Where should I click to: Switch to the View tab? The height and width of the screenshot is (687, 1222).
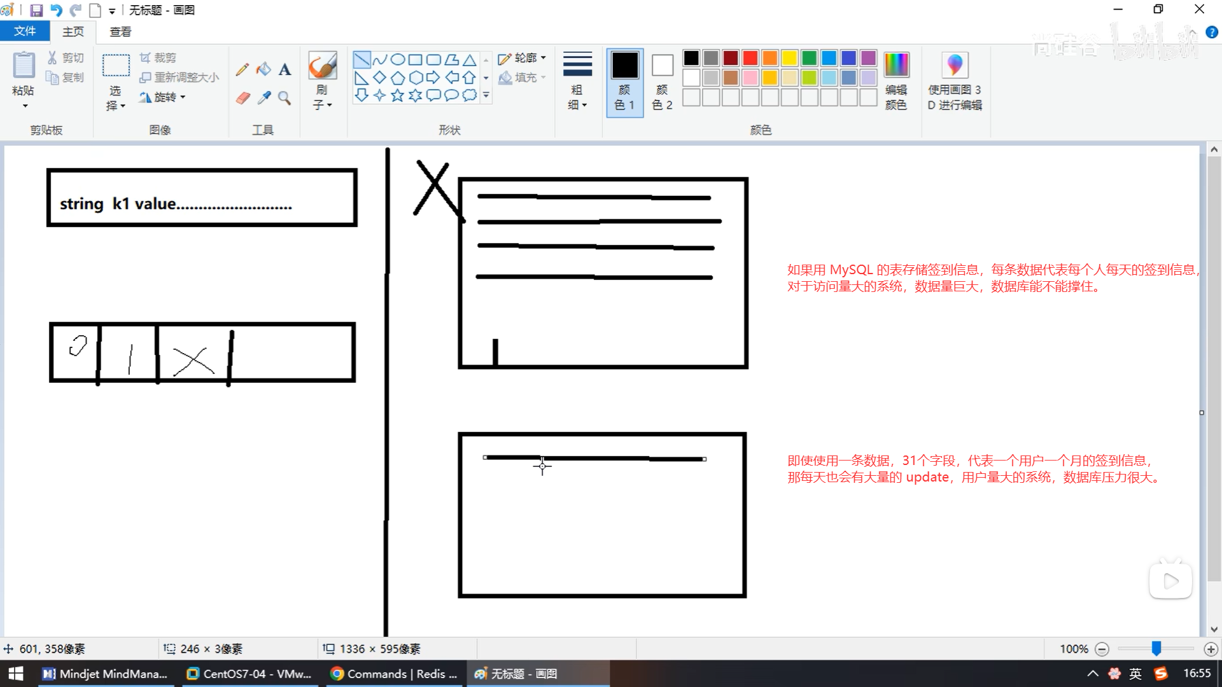pyautogui.click(x=120, y=31)
